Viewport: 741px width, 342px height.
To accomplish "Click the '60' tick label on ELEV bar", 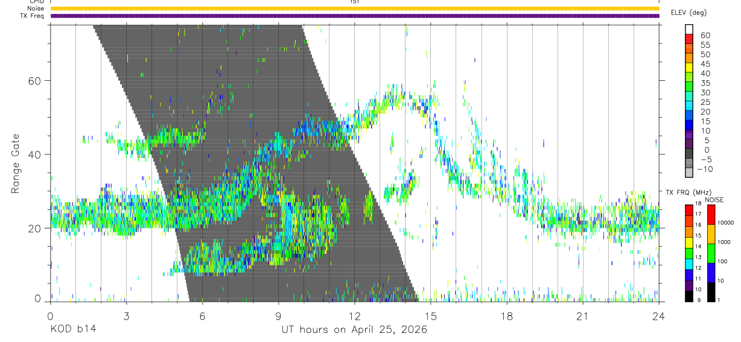I will coord(705,36).
